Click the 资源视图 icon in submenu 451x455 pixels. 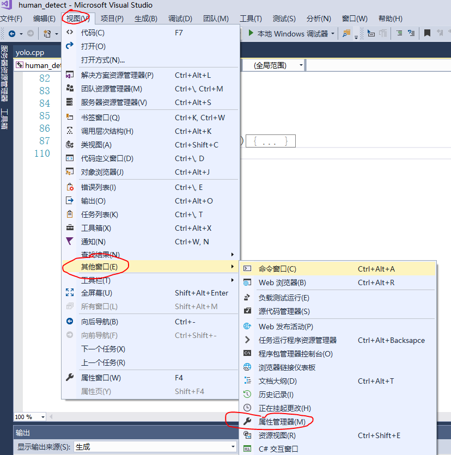click(x=247, y=435)
